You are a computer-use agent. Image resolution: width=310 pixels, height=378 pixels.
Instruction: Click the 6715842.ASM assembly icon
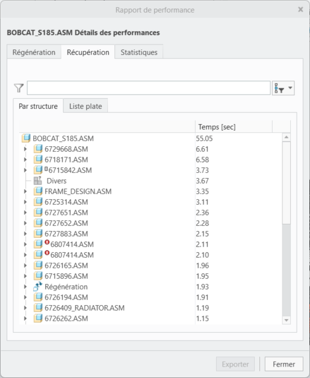tap(38, 170)
